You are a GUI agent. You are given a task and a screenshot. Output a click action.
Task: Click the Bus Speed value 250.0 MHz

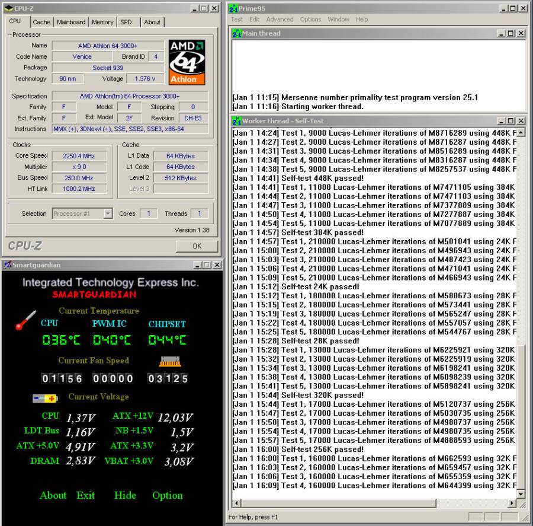click(x=79, y=178)
